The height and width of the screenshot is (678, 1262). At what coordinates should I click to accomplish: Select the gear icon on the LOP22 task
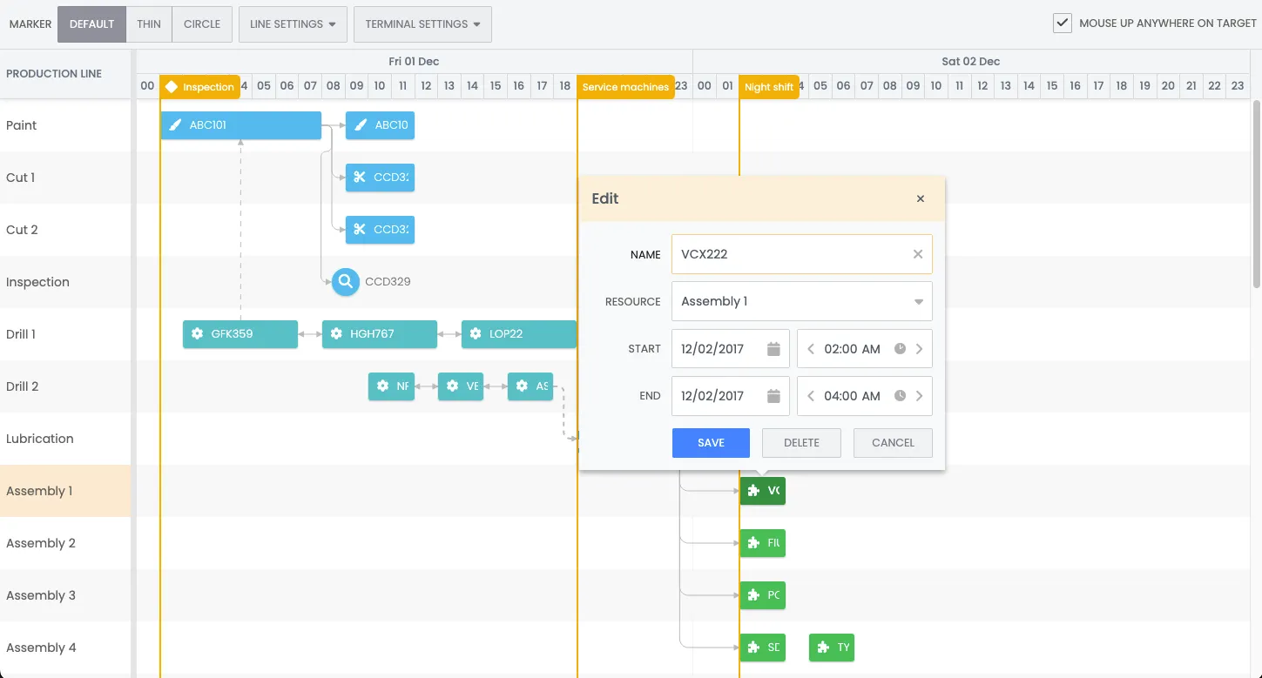(x=475, y=333)
